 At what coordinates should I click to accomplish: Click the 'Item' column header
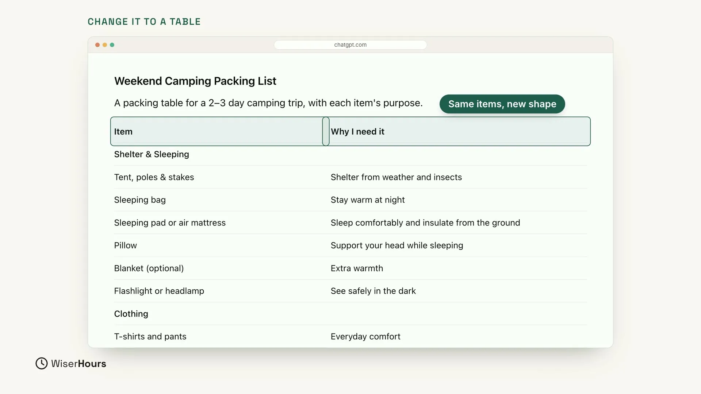pyautogui.click(x=217, y=131)
